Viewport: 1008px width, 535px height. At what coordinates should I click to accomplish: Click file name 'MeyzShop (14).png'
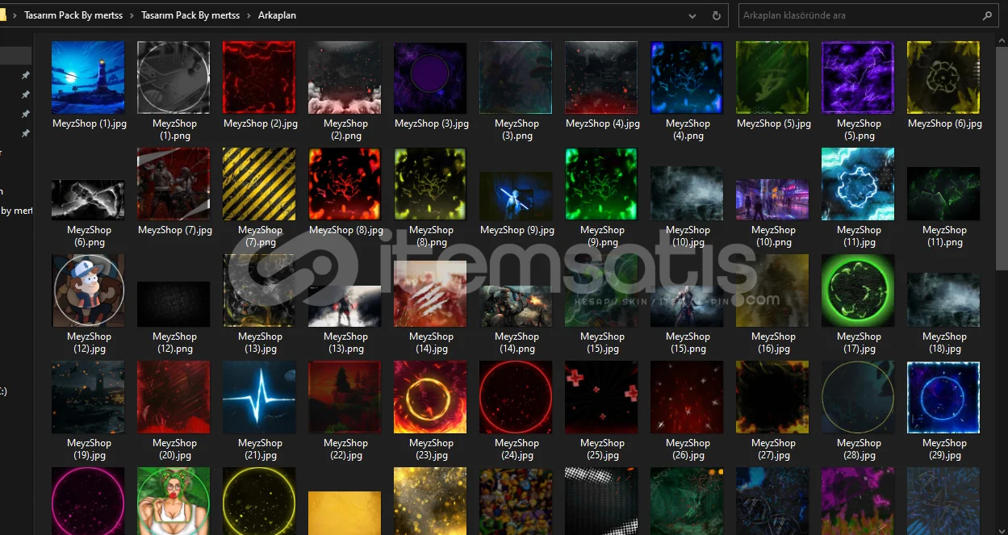517,342
